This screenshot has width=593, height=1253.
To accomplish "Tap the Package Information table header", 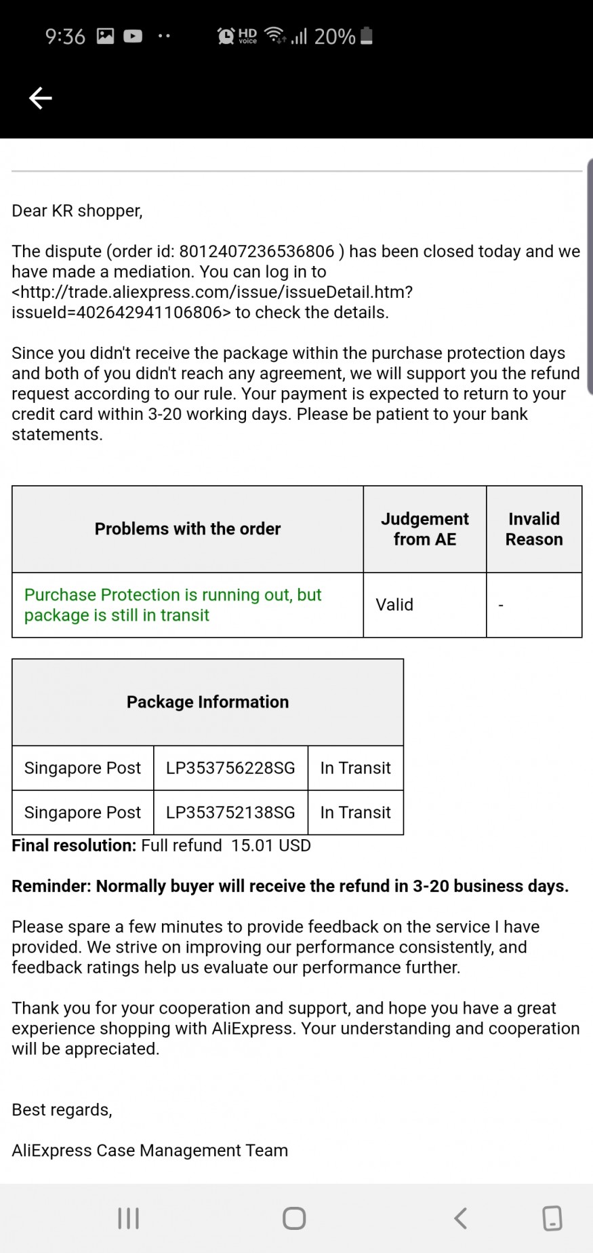I will tap(207, 702).
